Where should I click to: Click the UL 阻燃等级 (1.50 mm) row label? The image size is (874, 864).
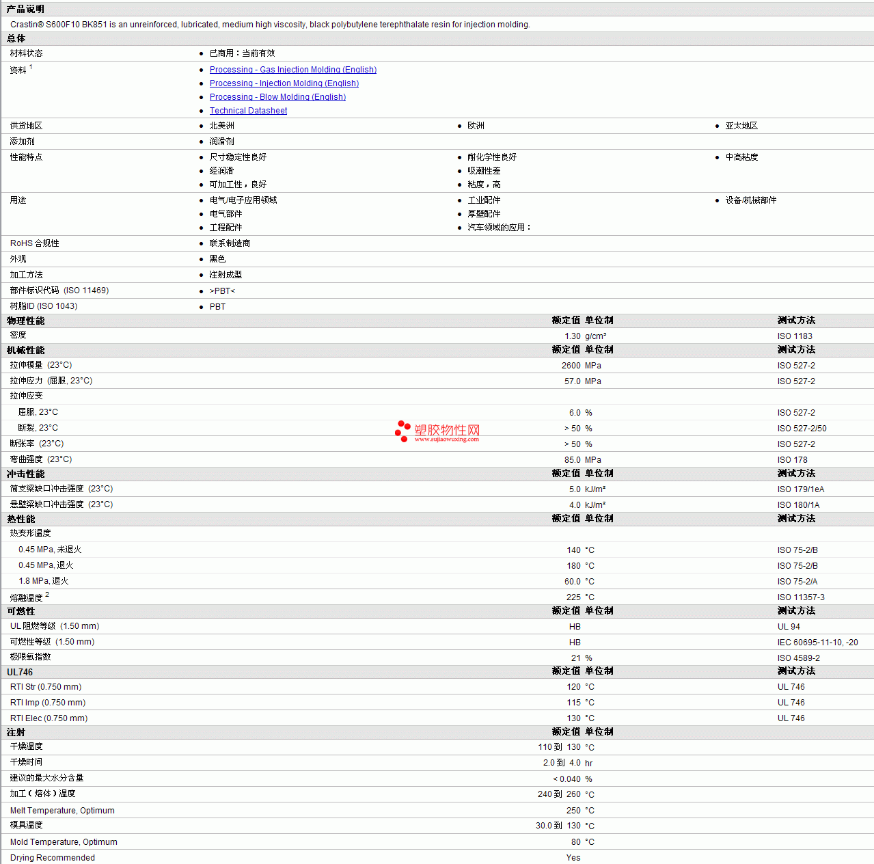point(55,626)
